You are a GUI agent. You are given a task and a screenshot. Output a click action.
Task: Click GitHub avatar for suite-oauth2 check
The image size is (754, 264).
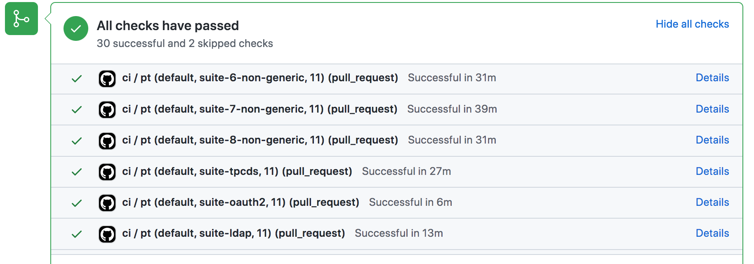click(107, 203)
